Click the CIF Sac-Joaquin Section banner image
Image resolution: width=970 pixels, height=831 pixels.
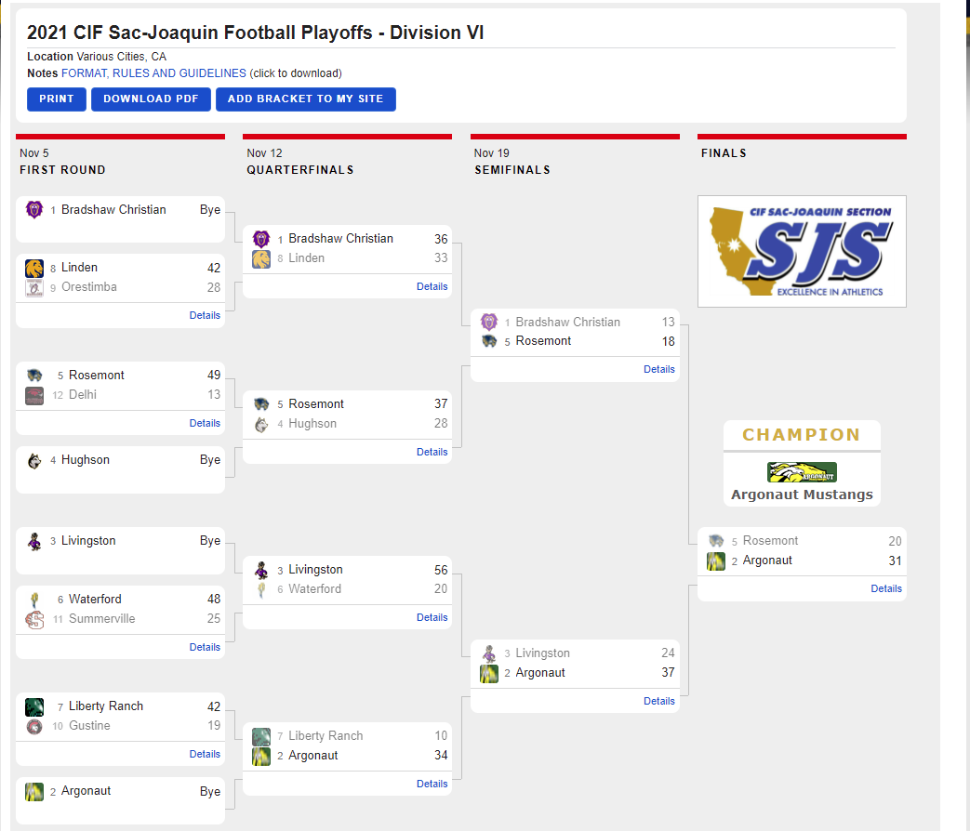(802, 251)
